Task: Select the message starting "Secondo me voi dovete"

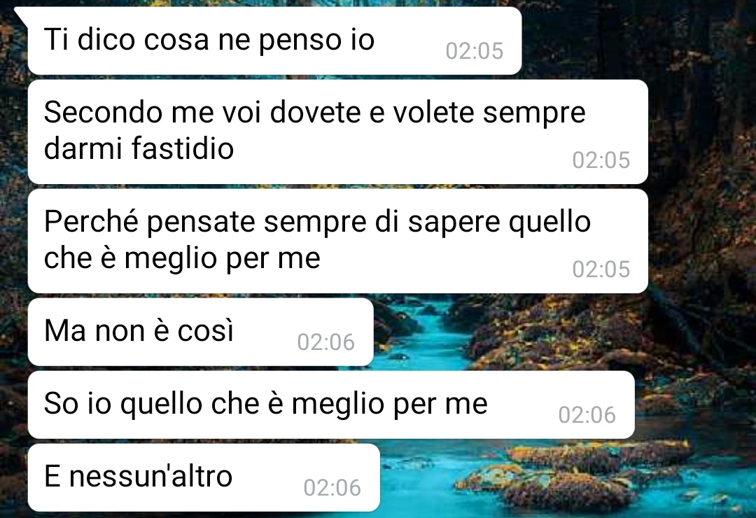Action: coord(337,132)
